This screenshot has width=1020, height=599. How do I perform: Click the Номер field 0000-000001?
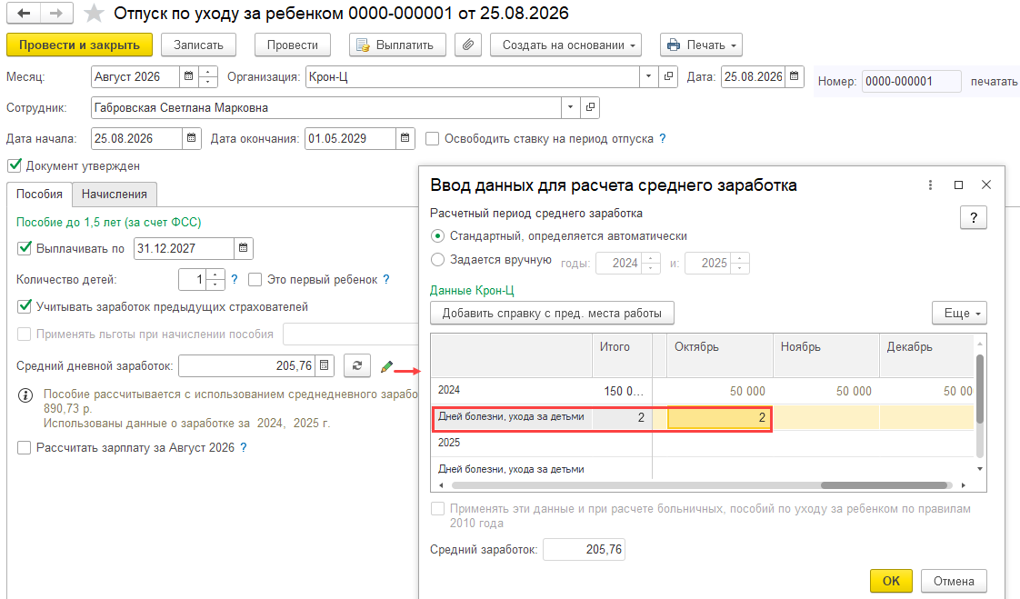coord(911,81)
